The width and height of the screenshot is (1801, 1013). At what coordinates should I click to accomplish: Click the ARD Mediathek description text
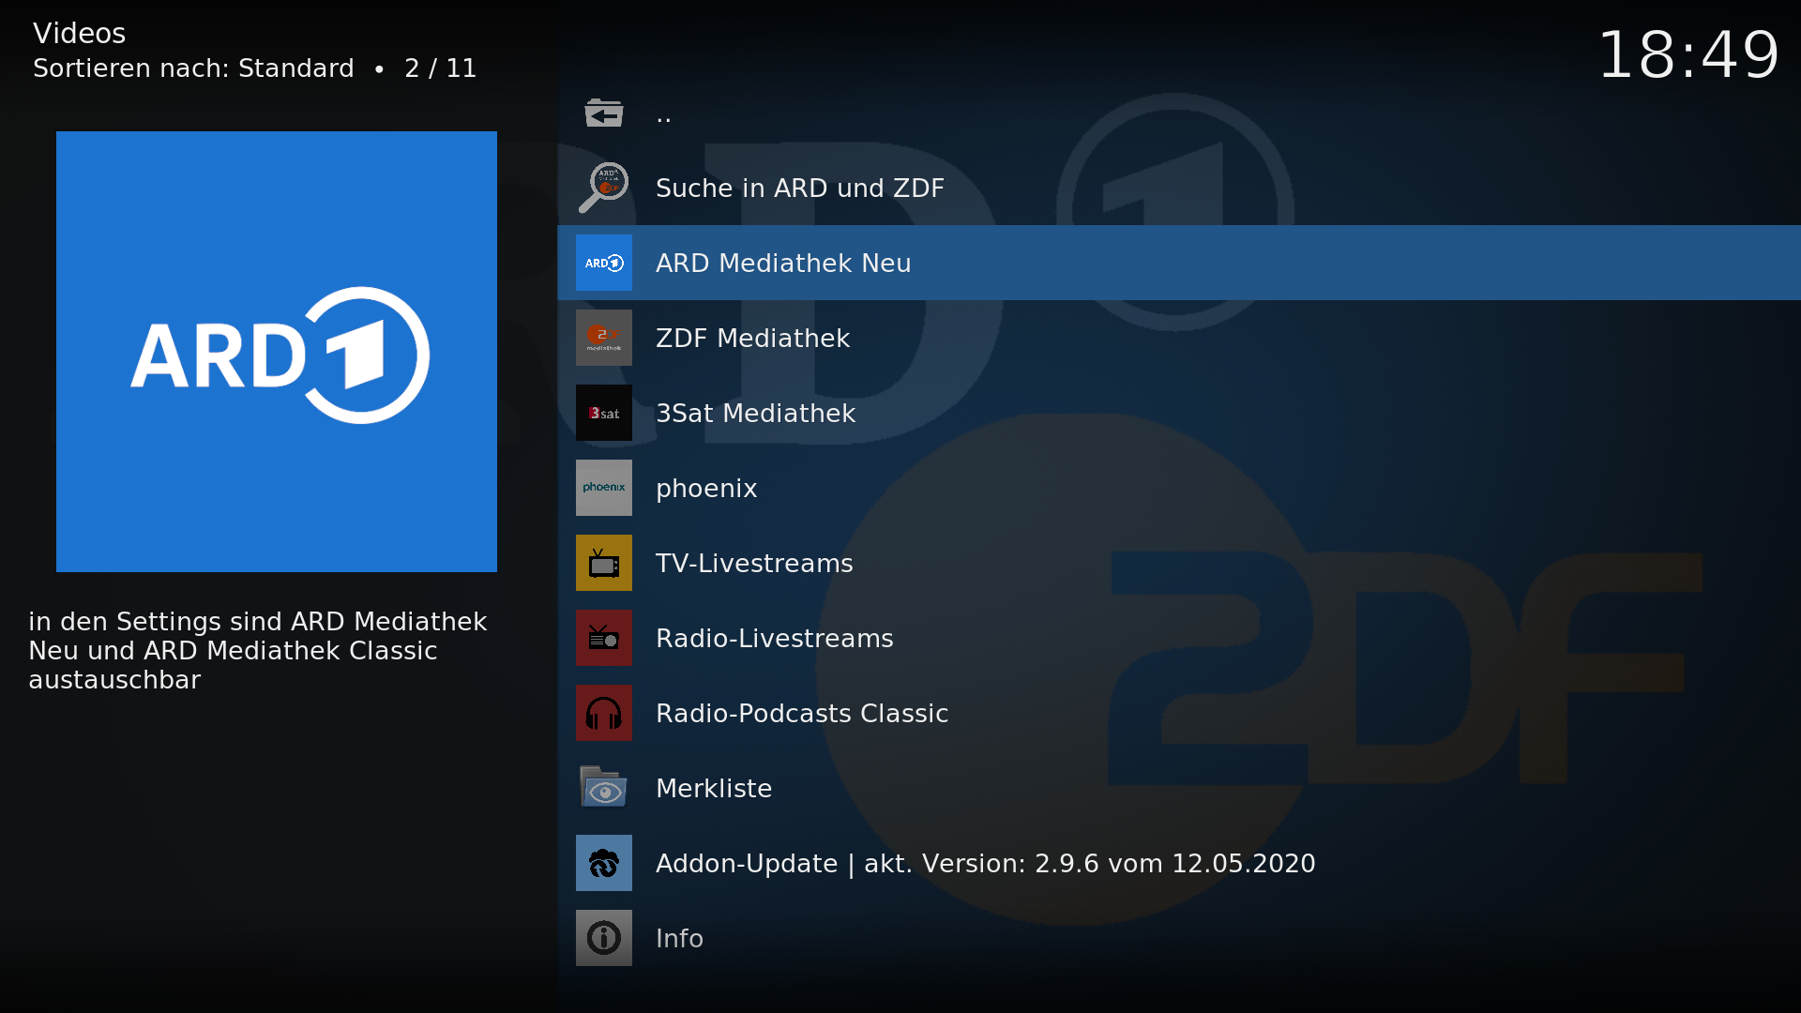[x=257, y=650]
